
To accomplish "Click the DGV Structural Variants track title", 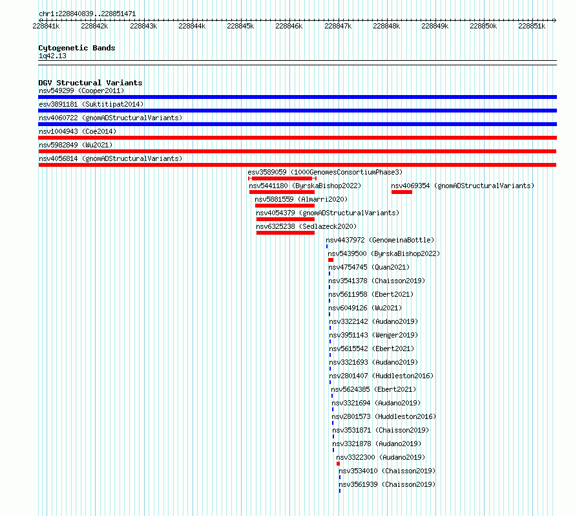I will (90, 83).
